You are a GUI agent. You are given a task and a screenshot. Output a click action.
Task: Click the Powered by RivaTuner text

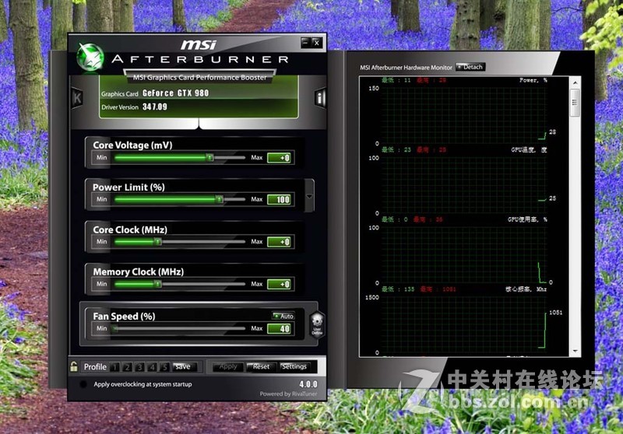pyautogui.click(x=288, y=394)
